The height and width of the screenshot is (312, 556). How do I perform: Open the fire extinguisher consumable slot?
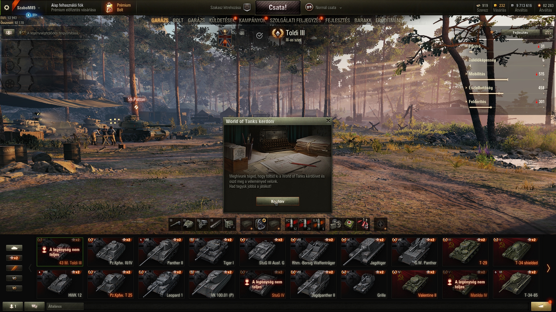coord(363,224)
